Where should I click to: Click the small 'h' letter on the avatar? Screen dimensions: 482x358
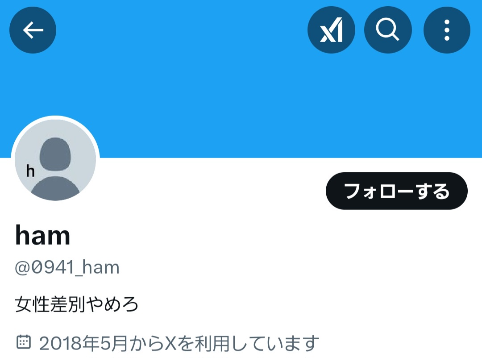[x=30, y=171]
